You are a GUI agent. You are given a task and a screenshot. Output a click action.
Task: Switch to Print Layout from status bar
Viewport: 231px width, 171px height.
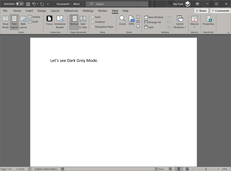[x=179, y=169]
